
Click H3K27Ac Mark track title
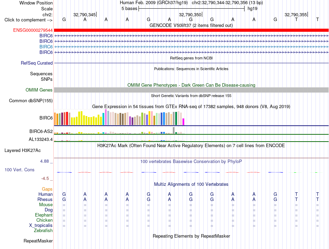point(191,146)
